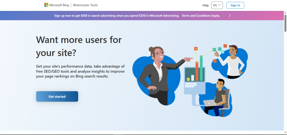Click the Microsoft Bing logo
Image resolution: width=287 pixels, height=135 pixels.
(56, 5)
